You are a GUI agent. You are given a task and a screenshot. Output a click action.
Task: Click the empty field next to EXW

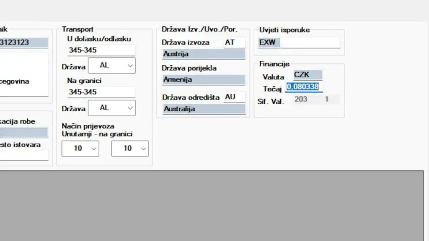click(310, 43)
